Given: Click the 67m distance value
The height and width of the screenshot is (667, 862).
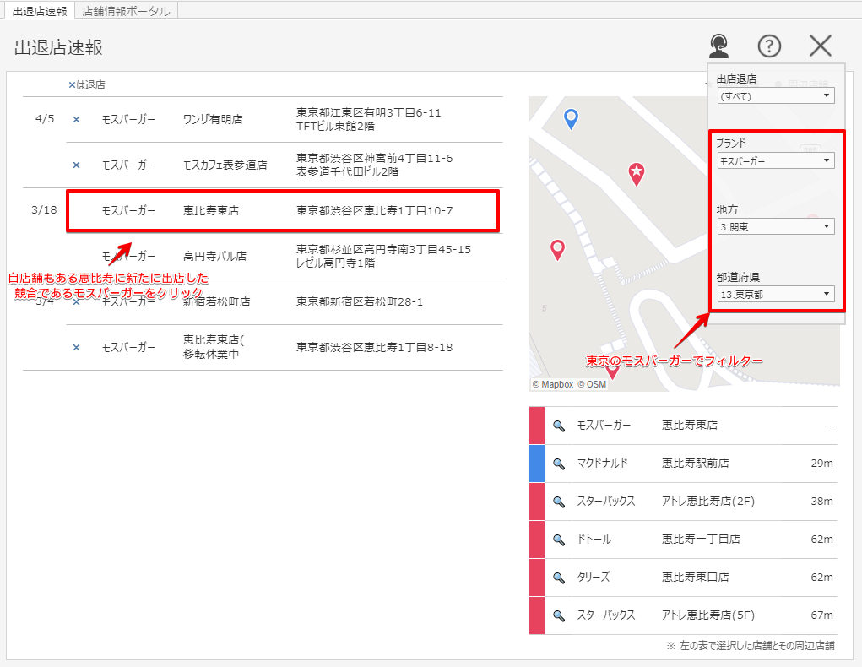Looking at the screenshot, I should coord(821,615).
